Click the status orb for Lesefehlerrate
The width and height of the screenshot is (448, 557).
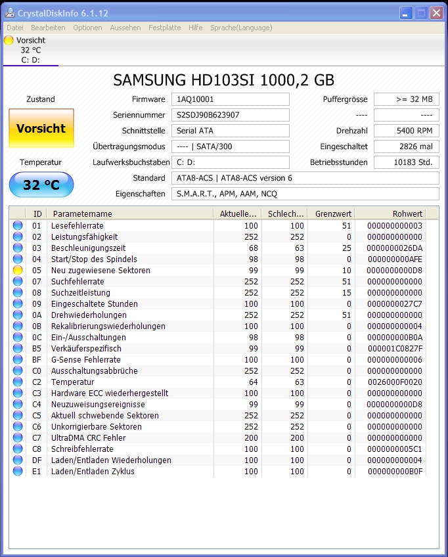(18, 225)
